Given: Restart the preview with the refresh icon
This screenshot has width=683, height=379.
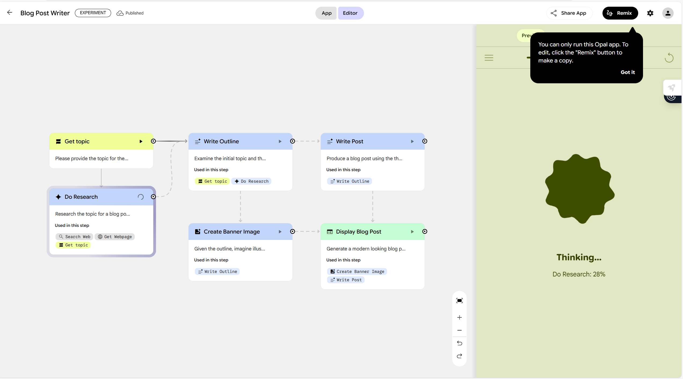Looking at the screenshot, I should pyautogui.click(x=669, y=58).
